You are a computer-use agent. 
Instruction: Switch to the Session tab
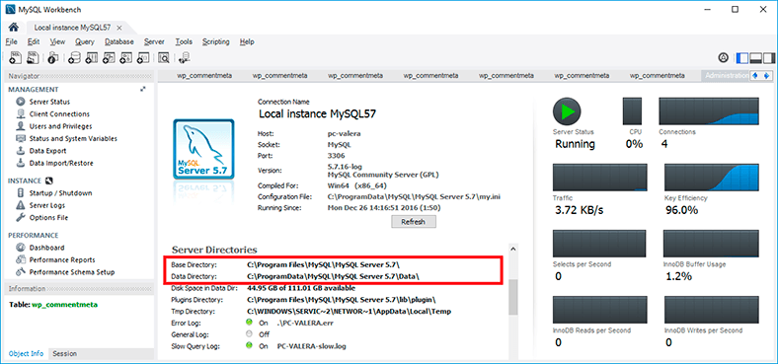(x=64, y=353)
